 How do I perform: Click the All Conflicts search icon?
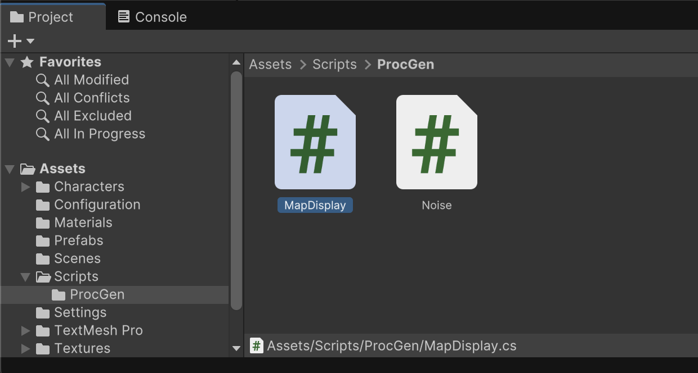tap(43, 98)
